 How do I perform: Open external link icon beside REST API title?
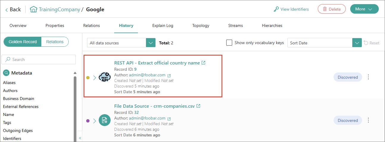click(203, 63)
